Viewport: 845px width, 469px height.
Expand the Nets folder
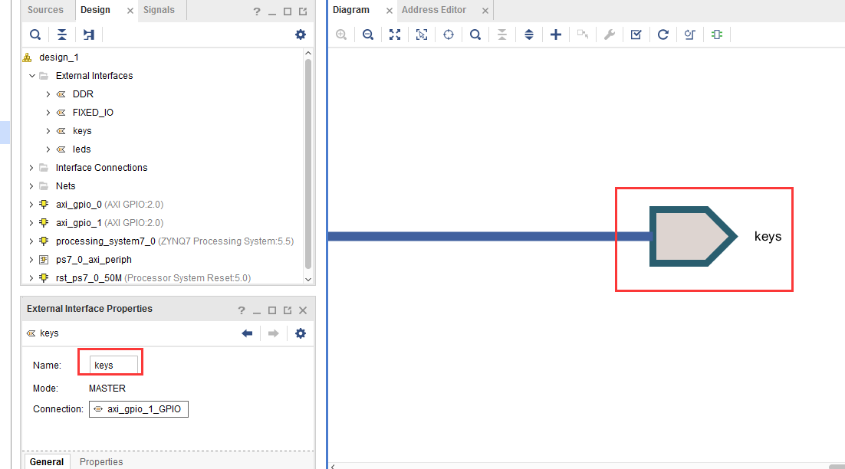(x=31, y=186)
